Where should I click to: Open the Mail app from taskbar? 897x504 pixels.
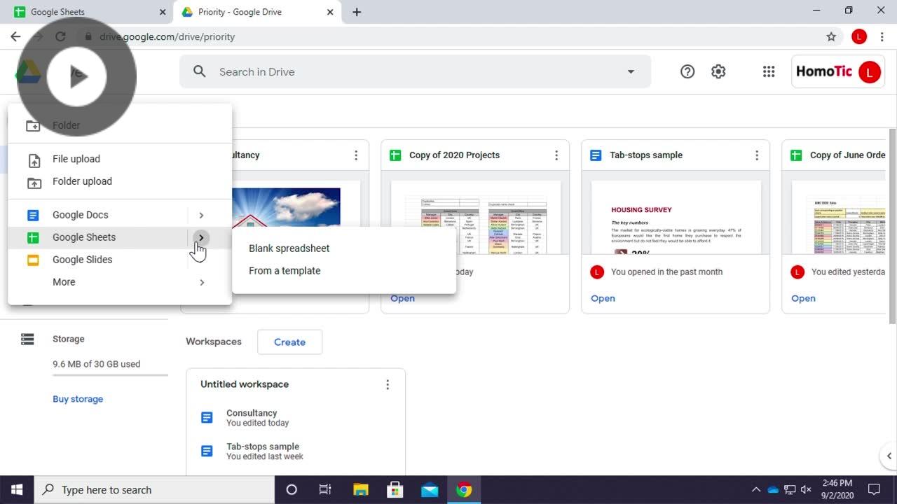430,490
